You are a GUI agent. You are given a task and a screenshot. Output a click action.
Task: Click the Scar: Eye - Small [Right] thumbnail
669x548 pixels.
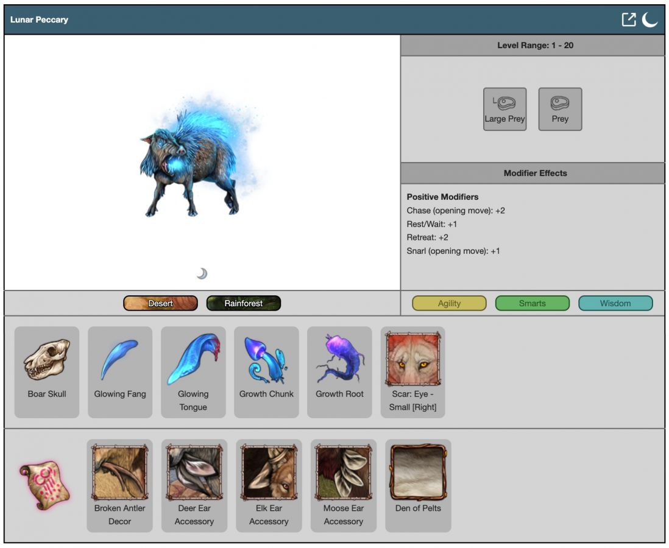click(x=412, y=371)
